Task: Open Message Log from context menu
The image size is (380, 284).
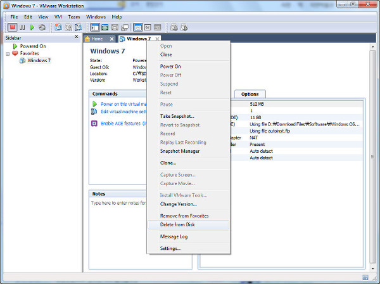Action: tap(189, 236)
